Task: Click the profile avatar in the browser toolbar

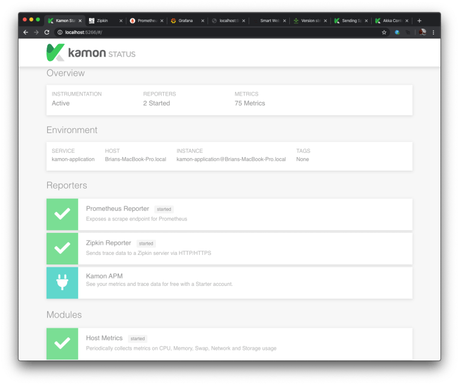Action: click(x=423, y=32)
